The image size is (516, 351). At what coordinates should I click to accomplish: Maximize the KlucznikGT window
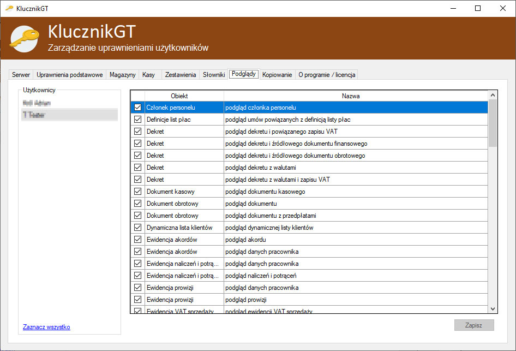[x=478, y=8]
